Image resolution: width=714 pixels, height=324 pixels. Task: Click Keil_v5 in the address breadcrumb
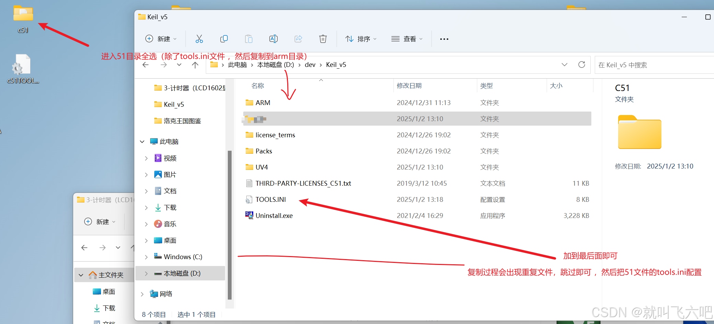(x=336, y=65)
